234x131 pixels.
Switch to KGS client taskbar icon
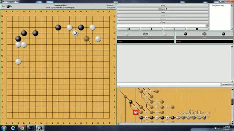click(x=40, y=128)
